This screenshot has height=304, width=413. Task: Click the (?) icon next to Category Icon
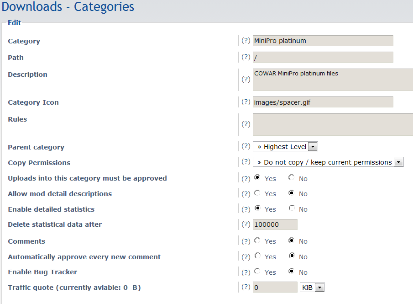246,102
